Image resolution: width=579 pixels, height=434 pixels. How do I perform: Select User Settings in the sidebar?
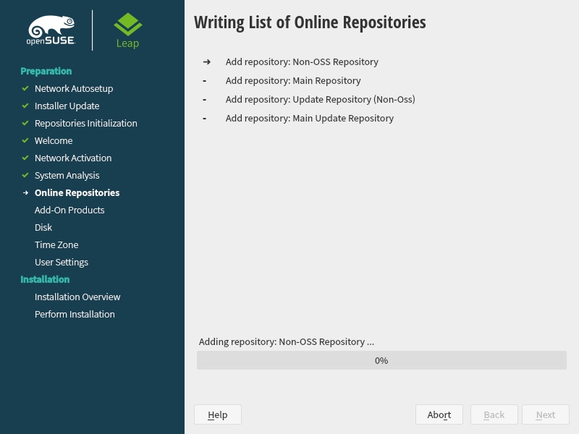point(62,262)
